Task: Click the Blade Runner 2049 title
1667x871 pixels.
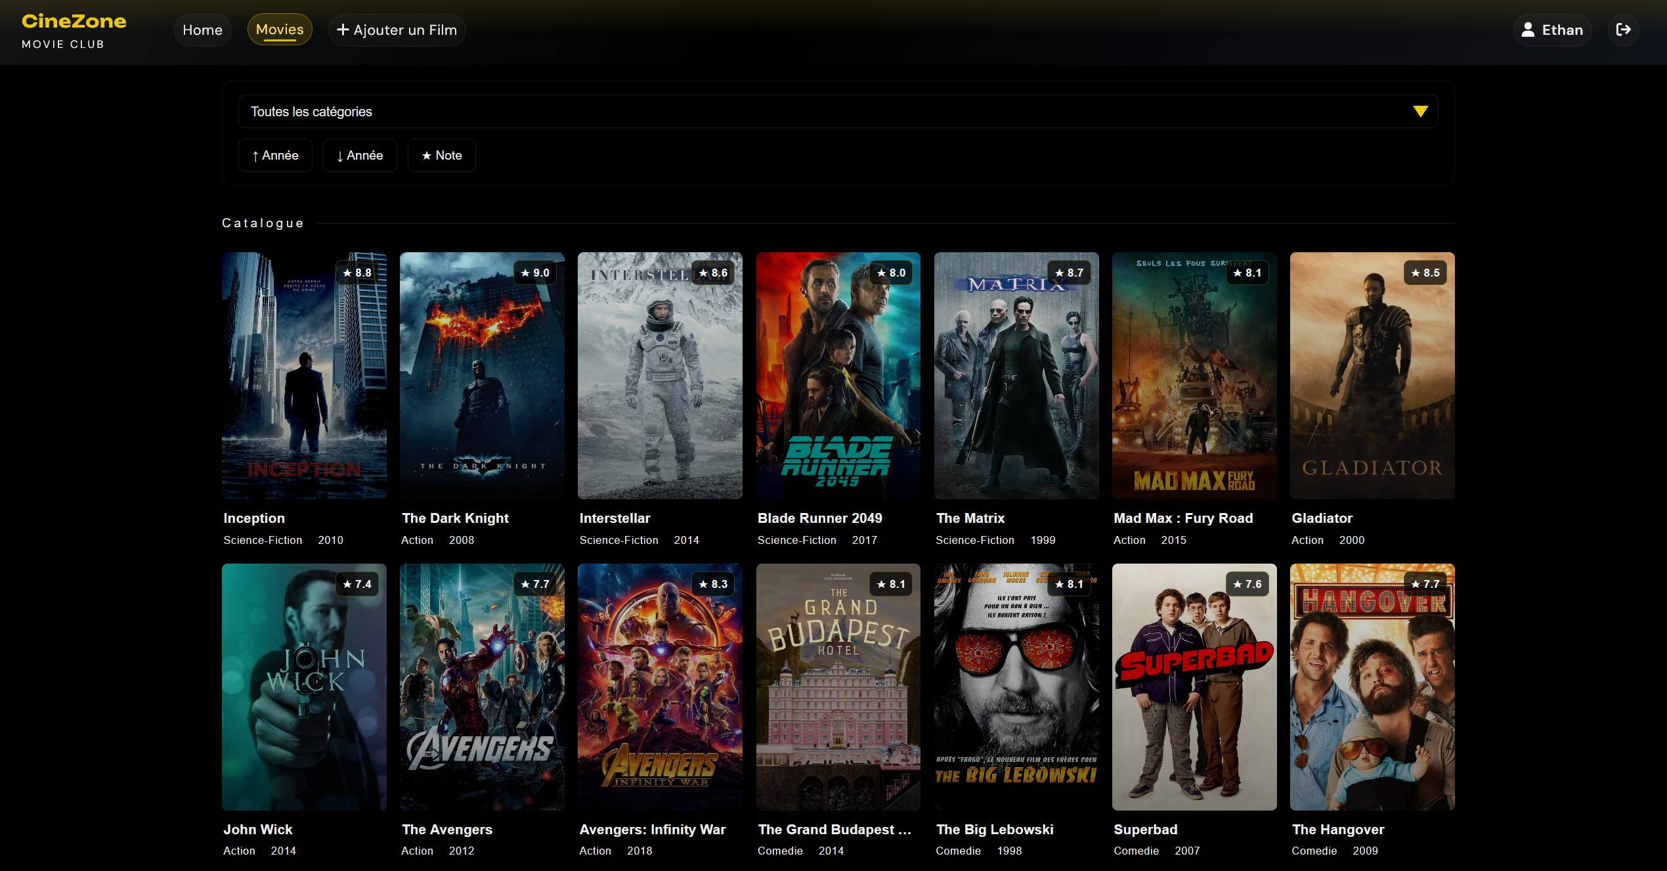Action: pos(820,518)
